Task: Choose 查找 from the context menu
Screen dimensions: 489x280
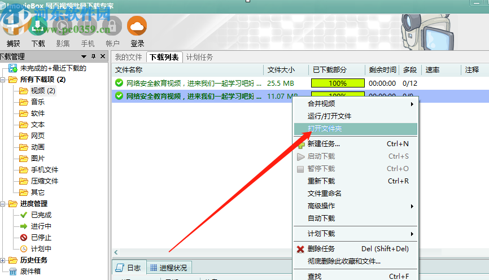Action: point(356,276)
